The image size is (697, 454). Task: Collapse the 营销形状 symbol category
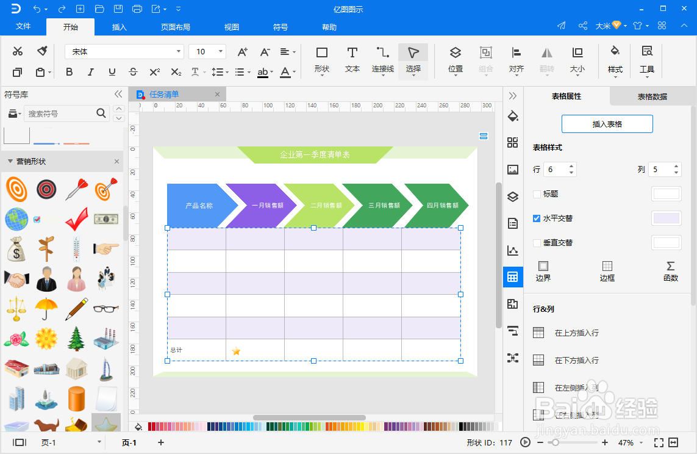[x=10, y=161]
